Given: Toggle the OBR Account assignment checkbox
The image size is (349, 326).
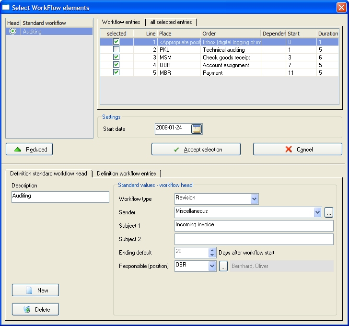Looking at the screenshot, I should (x=116, y=65).
